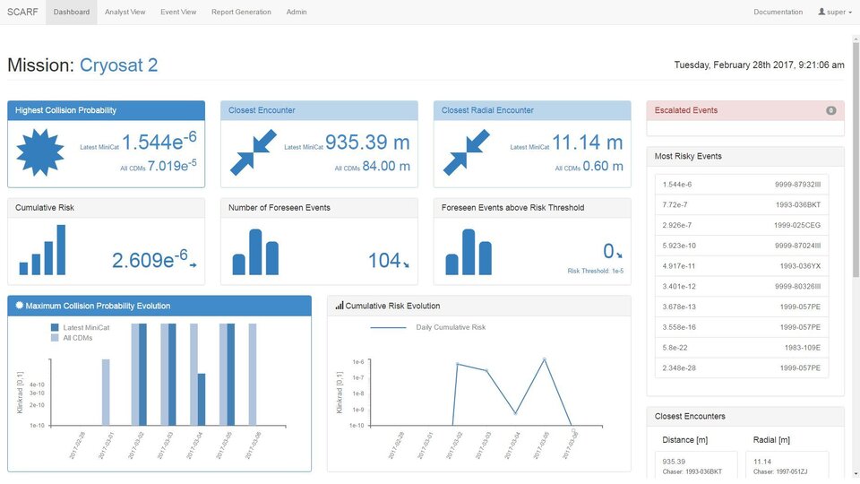Open the 935.39 distance closest encounter entry
The image size is (860, 484).
pos(696,465)
